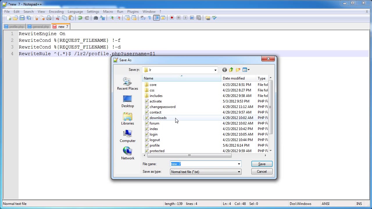Toggle Show all characters pilcrow icon

[x=150, y=18]
